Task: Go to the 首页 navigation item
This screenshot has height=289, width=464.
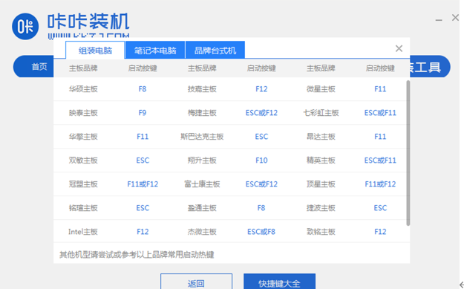Action: 39,67
